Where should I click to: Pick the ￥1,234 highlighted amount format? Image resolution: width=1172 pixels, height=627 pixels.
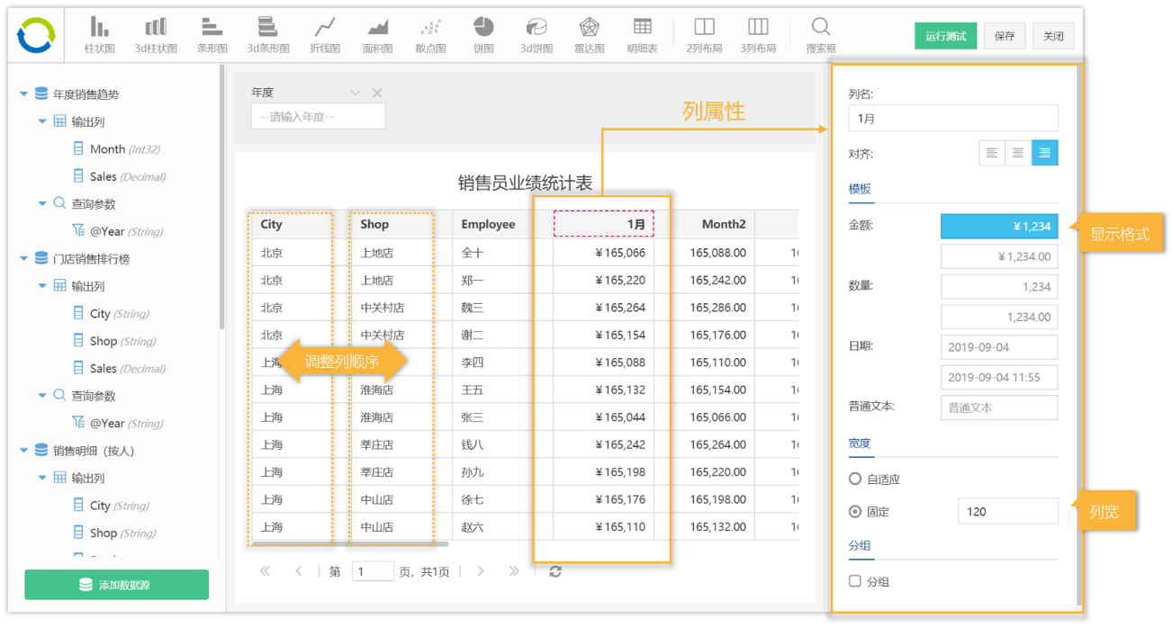coord(998,226)
